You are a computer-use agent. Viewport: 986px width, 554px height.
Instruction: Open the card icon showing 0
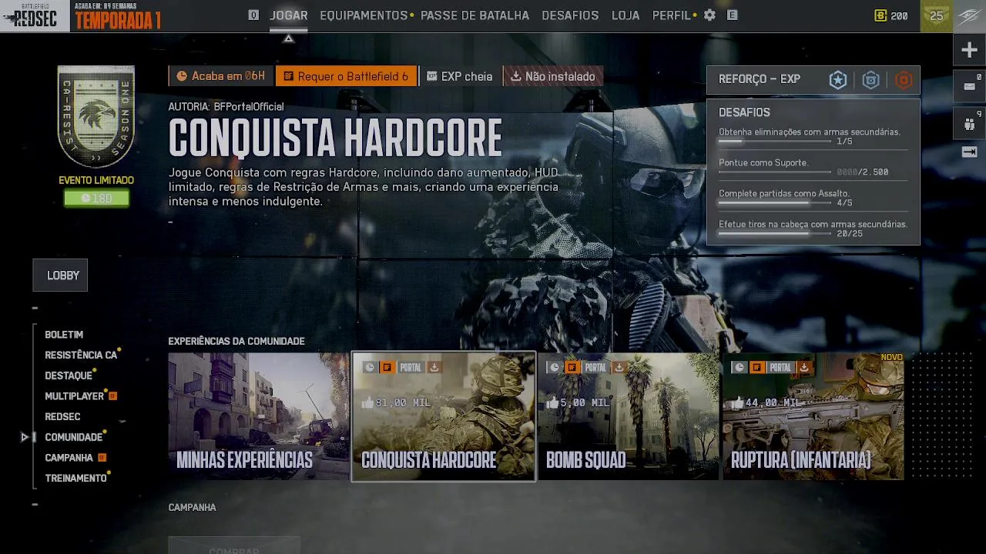tap(970, 86)
